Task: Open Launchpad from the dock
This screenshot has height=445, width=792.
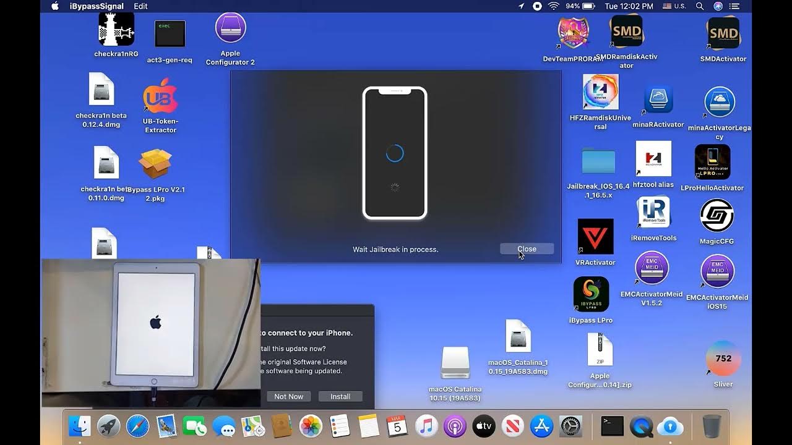Action: pyautogui.click(x=109, y=426)
